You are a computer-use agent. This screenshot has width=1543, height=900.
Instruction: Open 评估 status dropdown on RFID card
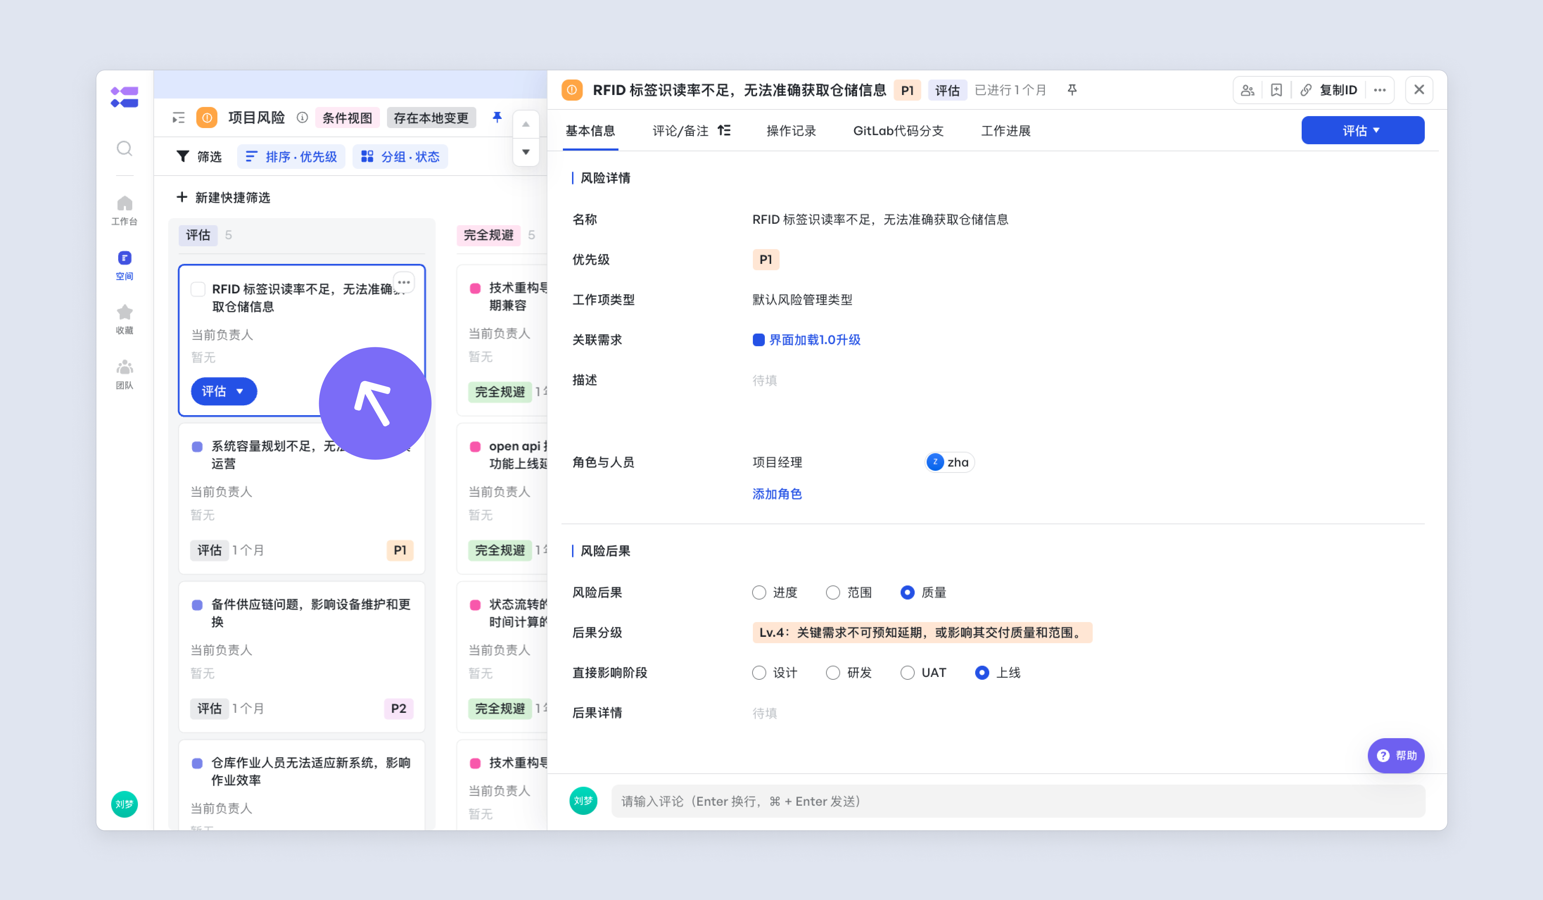point(223,391)
